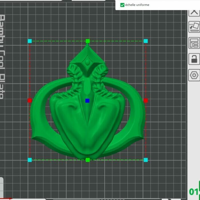
Task: Click the blue center scale handle
Action: pyautogui.click(x=87, y=101)
